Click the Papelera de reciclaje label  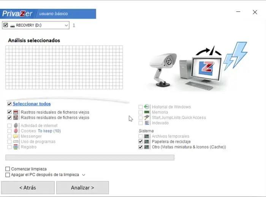(x=171, y=142)
